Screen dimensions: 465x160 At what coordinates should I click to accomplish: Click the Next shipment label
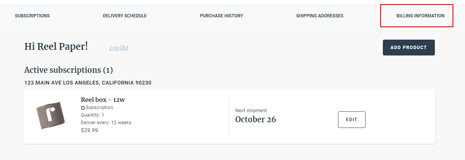[251, 111]
